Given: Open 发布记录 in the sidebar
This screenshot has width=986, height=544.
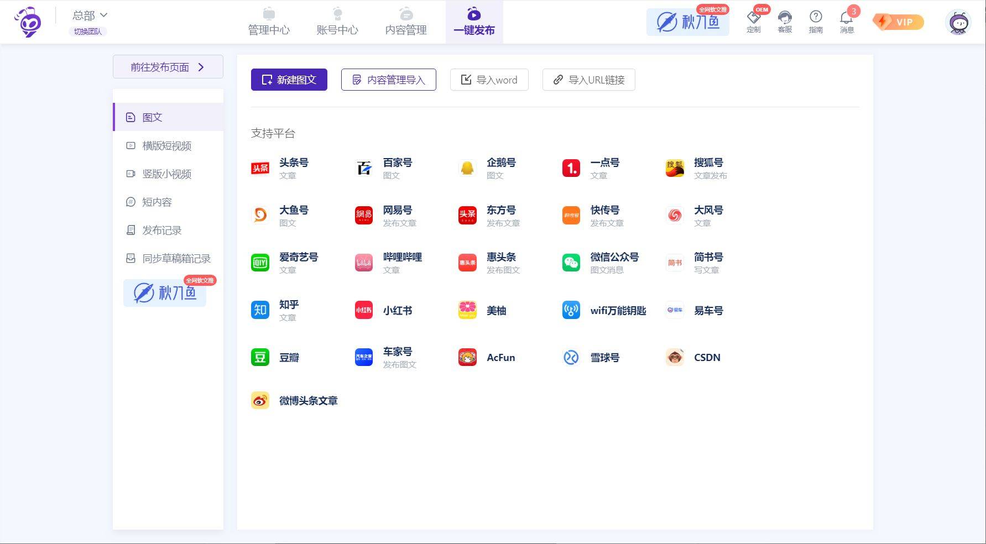Looking at the screenshot, I should point(161,231).
